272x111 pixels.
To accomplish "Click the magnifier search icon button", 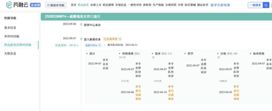I will (x=266, y=5).
